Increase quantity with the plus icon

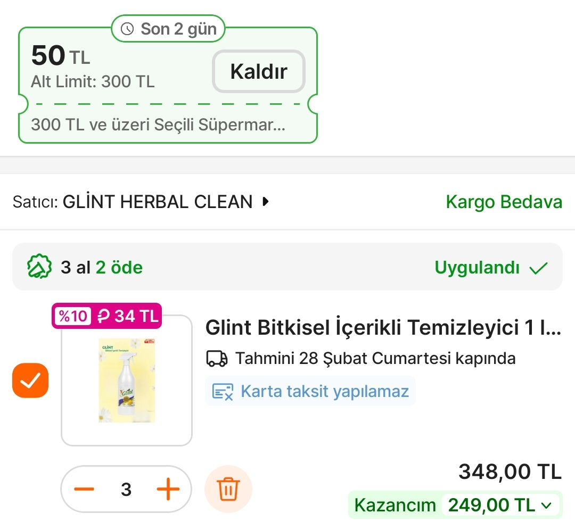(168, 489)
